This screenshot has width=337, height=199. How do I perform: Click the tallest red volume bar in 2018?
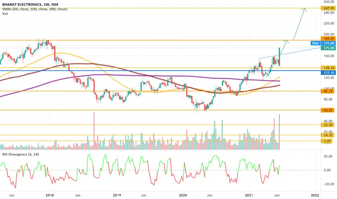click(94, 131)
